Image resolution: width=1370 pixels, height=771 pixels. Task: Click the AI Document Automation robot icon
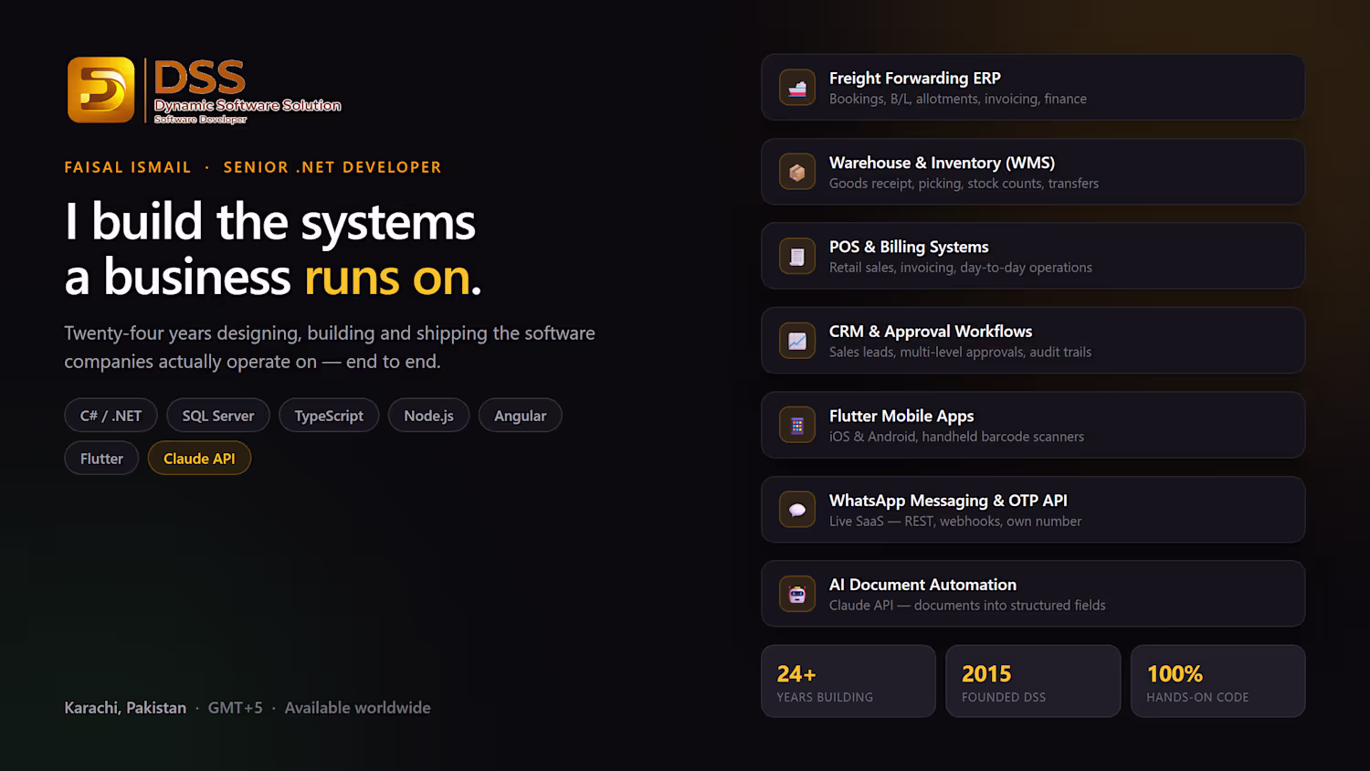tap(797, 594)
